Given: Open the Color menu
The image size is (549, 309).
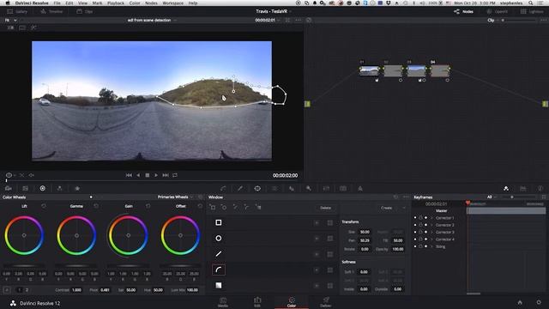Looking at the screenshot, I should [x=135, y=3].
